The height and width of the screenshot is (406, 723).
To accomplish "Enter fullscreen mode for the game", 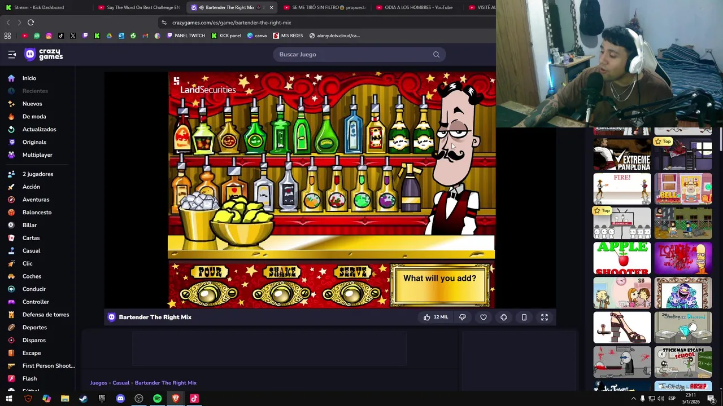I will 545,317.
